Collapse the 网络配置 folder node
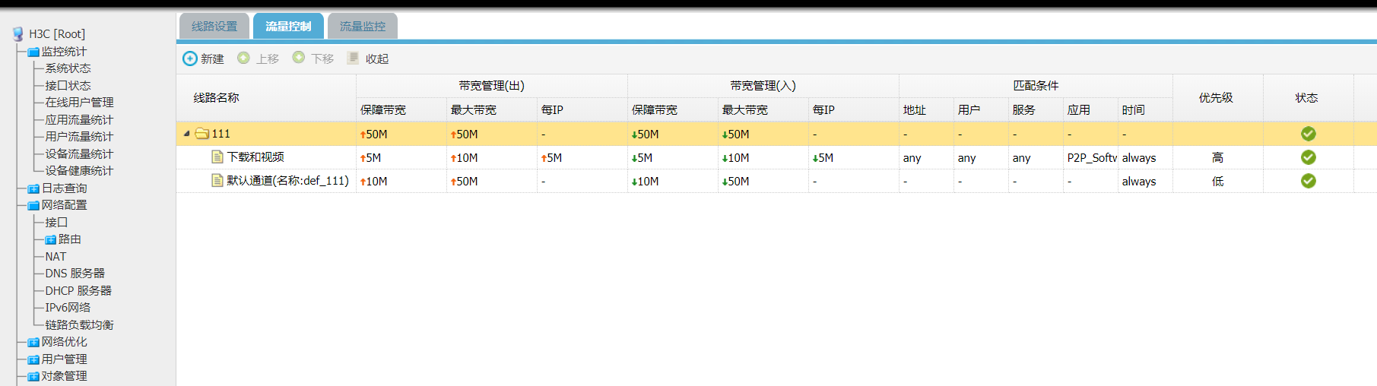 (33, 205)
